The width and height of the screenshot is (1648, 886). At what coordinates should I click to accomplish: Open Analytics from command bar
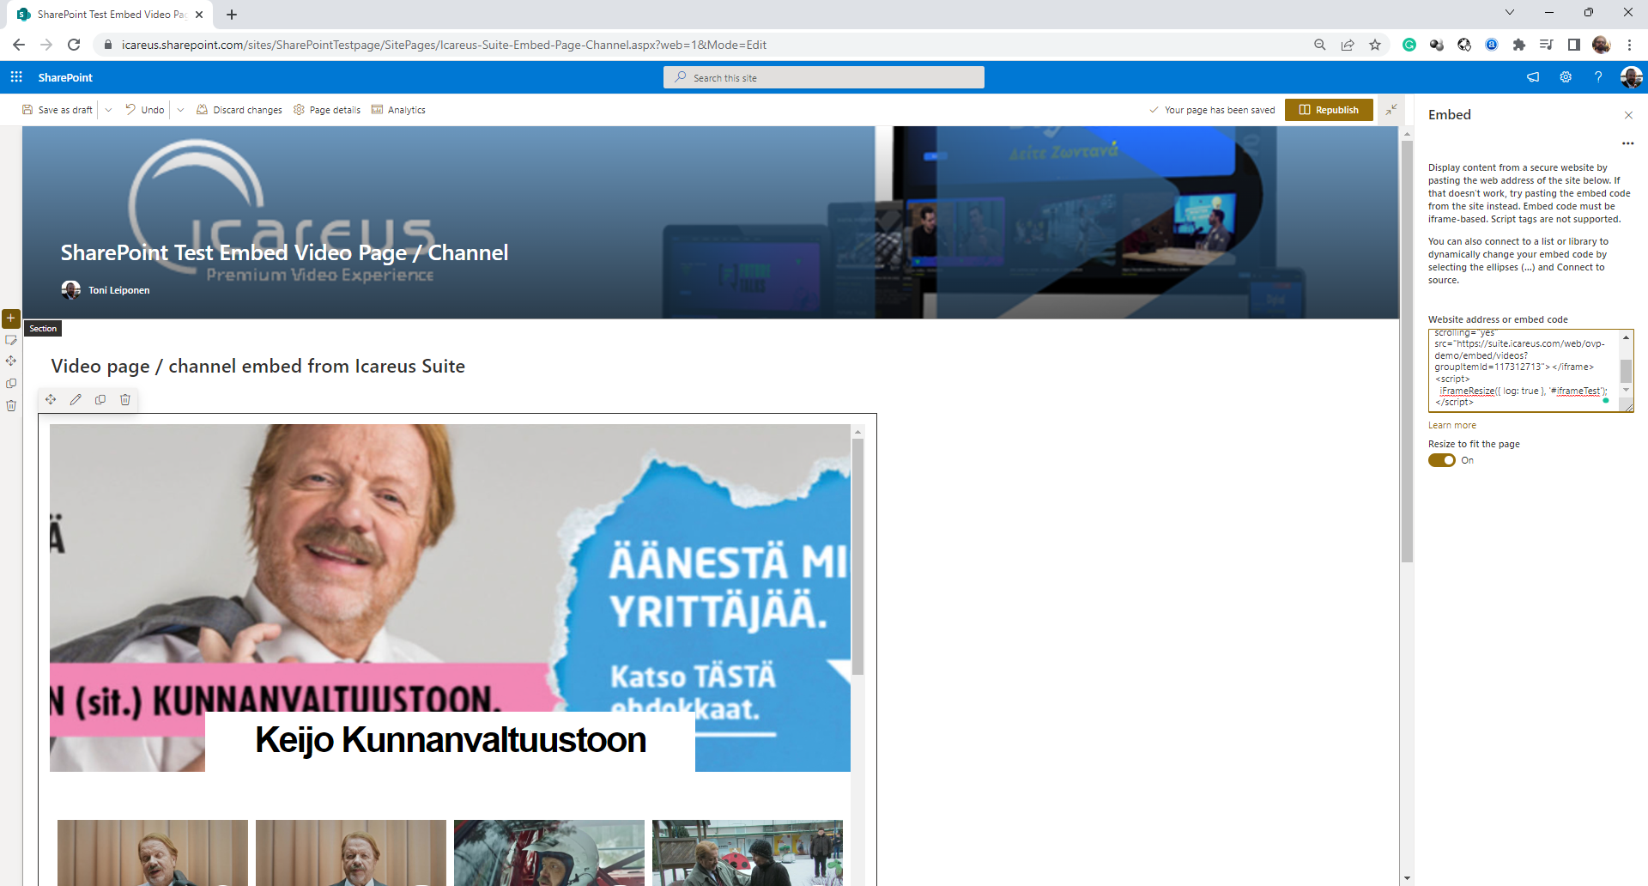click(x=398, y=110)
